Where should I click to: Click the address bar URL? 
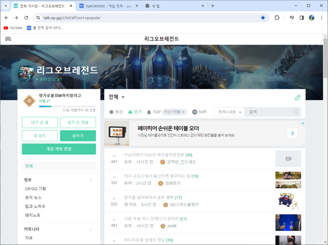point(72,18)
